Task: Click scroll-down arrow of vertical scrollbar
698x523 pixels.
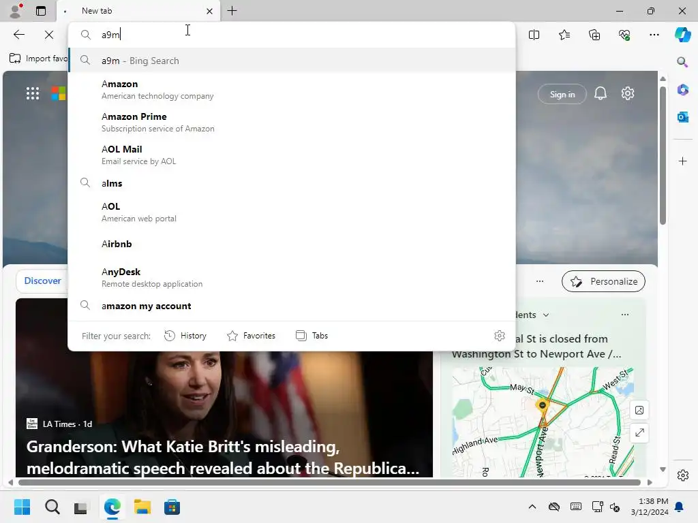Action: coord(663,470)
